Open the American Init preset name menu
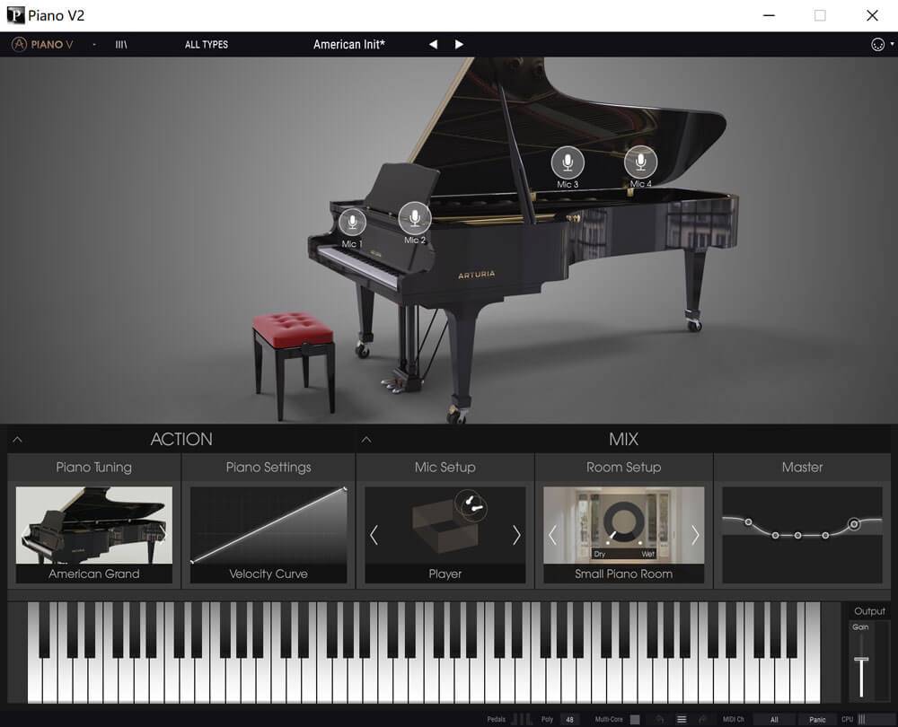The height and width of the screenshot is (727, 898). pos(348,44)
